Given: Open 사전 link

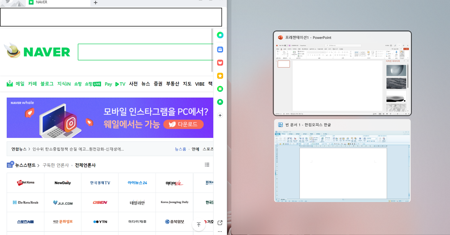Looking at the screenshot, I should point(133,84).
